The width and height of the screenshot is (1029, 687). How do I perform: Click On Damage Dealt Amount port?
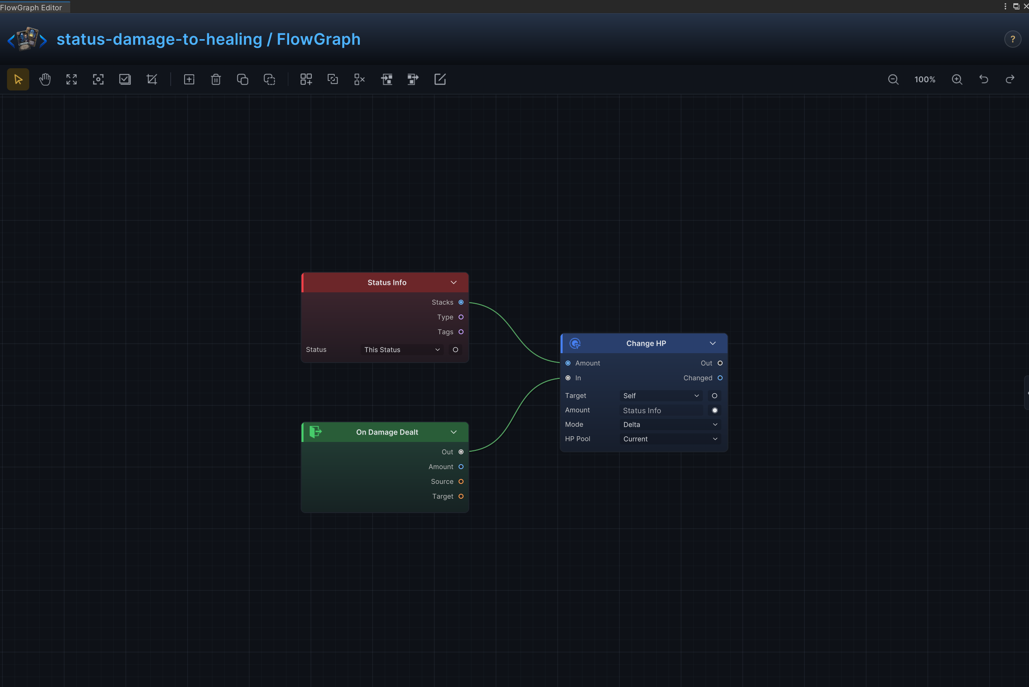[461, 467]
